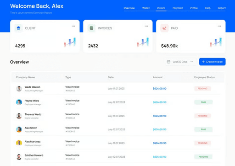Click the Date column header

coord(111,77)
